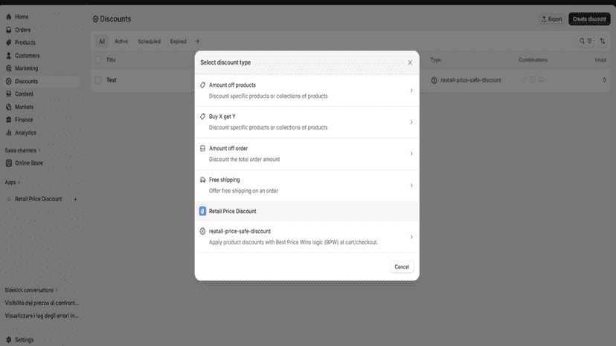
Task: Click the Finance bank icon
Action: [x=9, y=120]
